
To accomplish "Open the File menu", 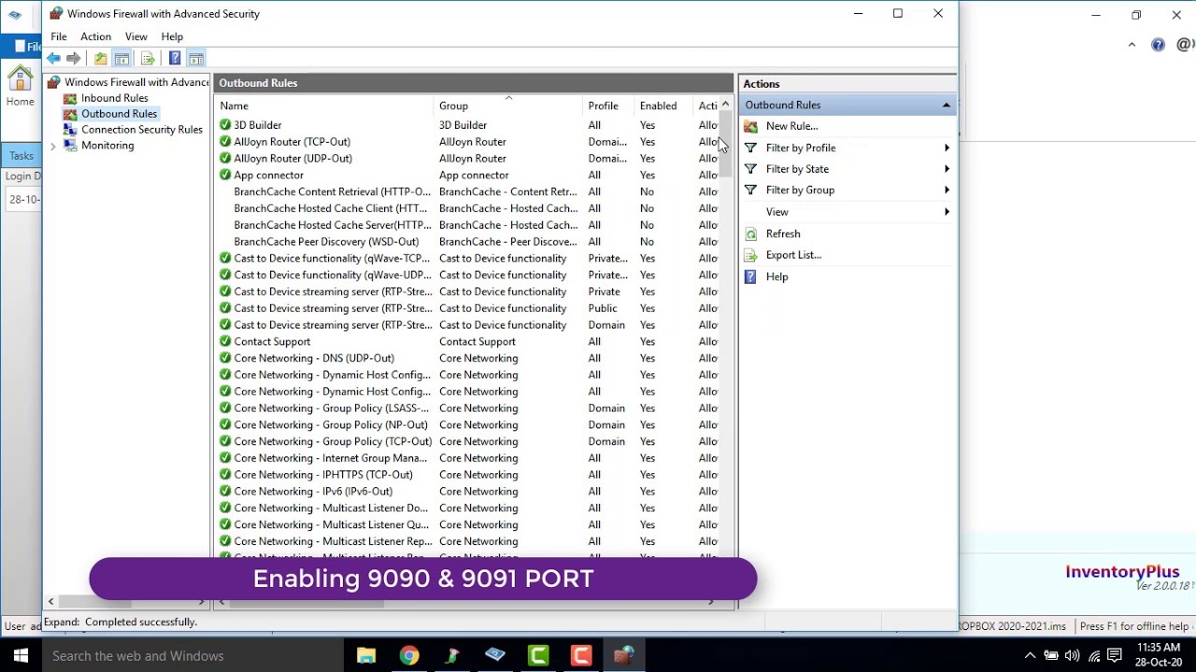I will (x=59, y=36).
